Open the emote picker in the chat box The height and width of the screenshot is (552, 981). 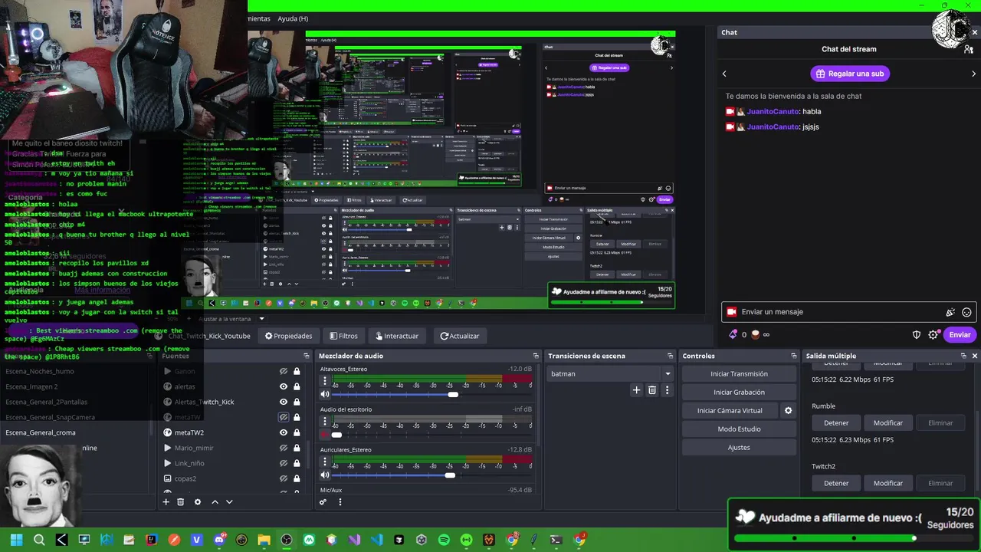(x=967, y=312)
